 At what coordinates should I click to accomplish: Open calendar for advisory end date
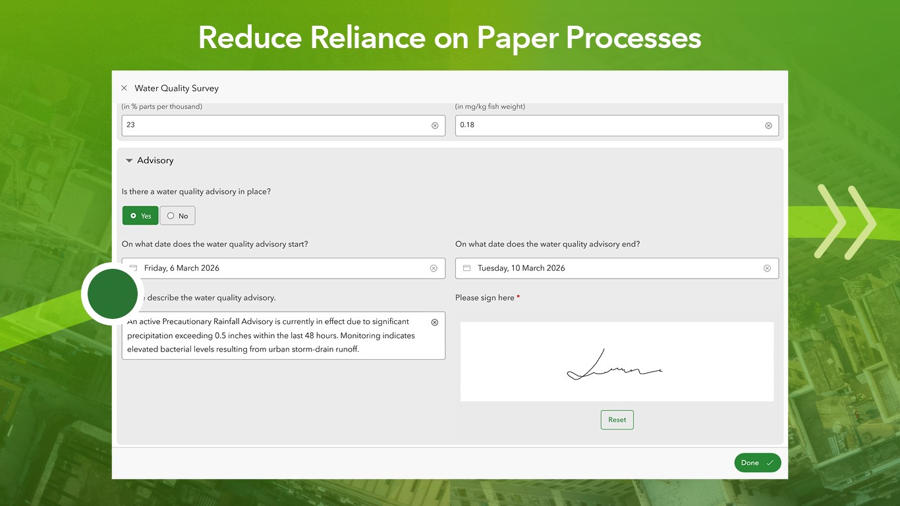coord(466,268)
